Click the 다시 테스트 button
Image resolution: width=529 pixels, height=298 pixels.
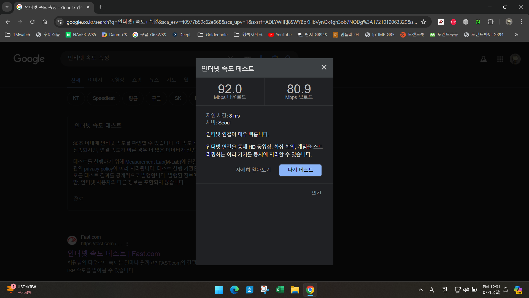click(300, 170)
